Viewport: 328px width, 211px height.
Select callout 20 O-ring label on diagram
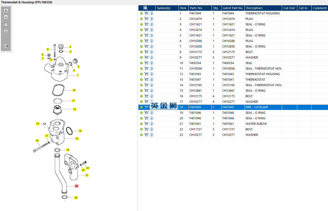[x=76, y=198]
